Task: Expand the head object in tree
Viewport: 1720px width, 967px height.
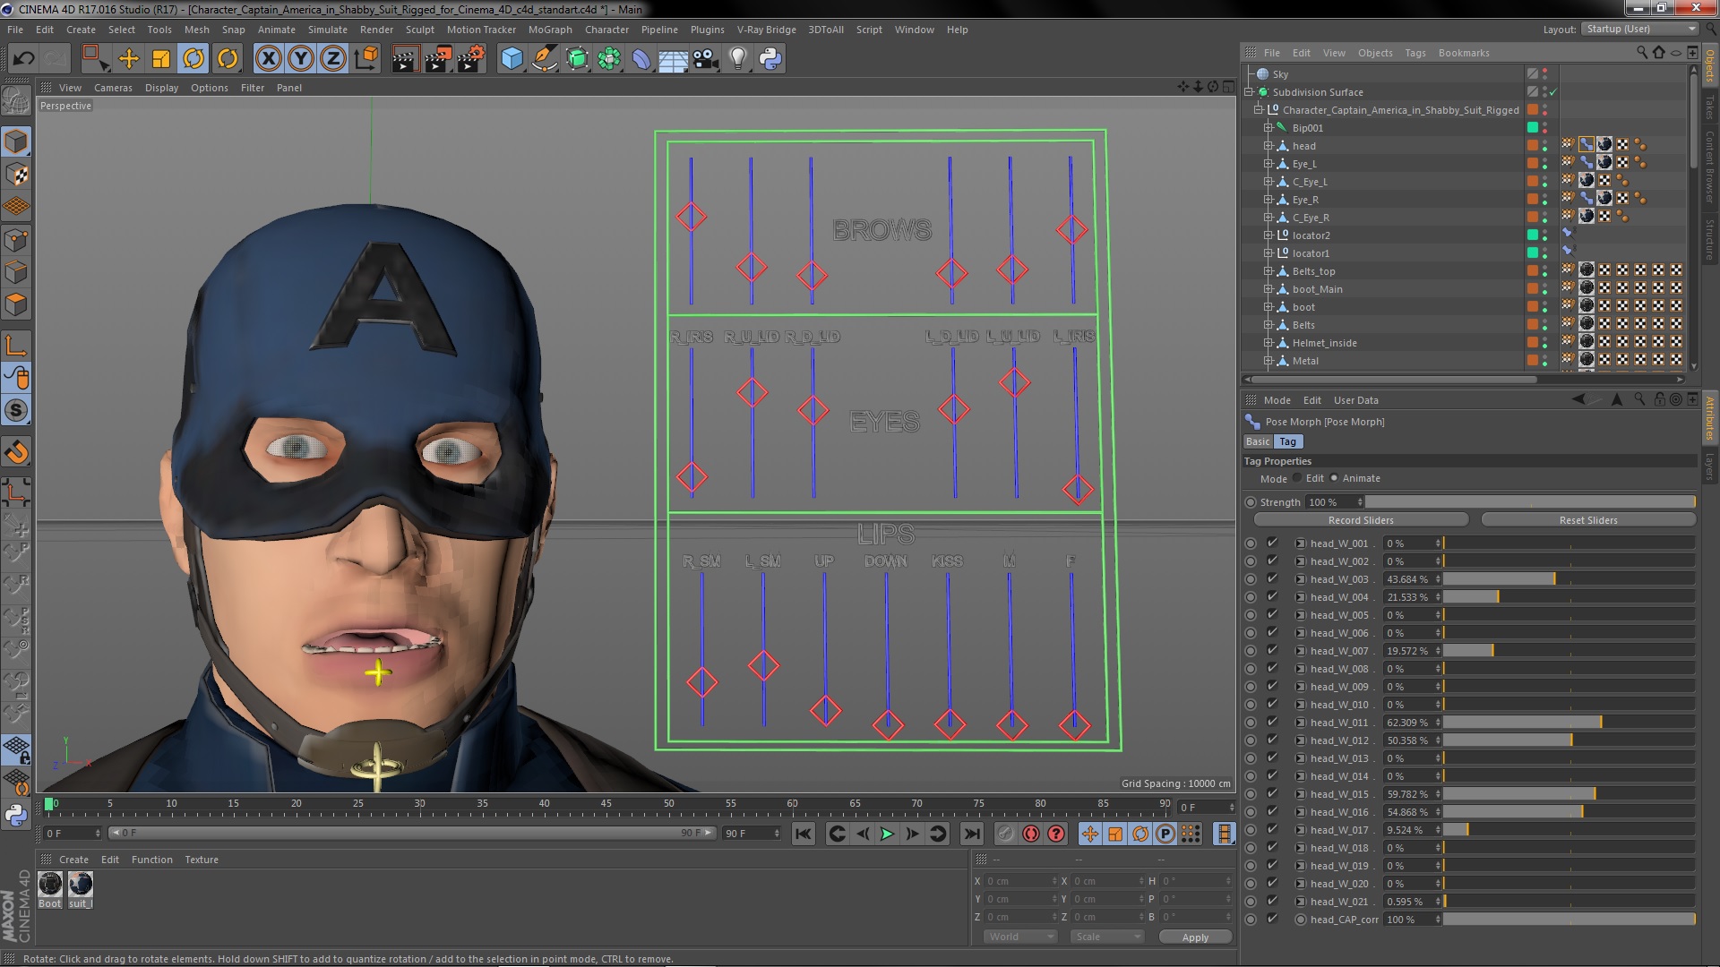Action: pos(1268,146)
